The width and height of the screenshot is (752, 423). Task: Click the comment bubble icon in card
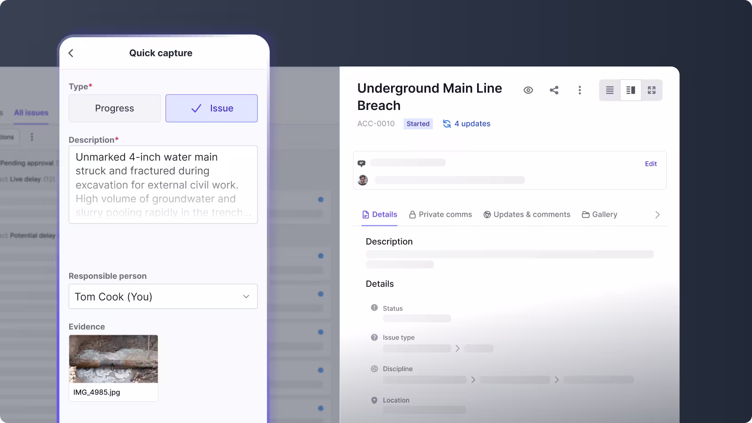(361, 164)
